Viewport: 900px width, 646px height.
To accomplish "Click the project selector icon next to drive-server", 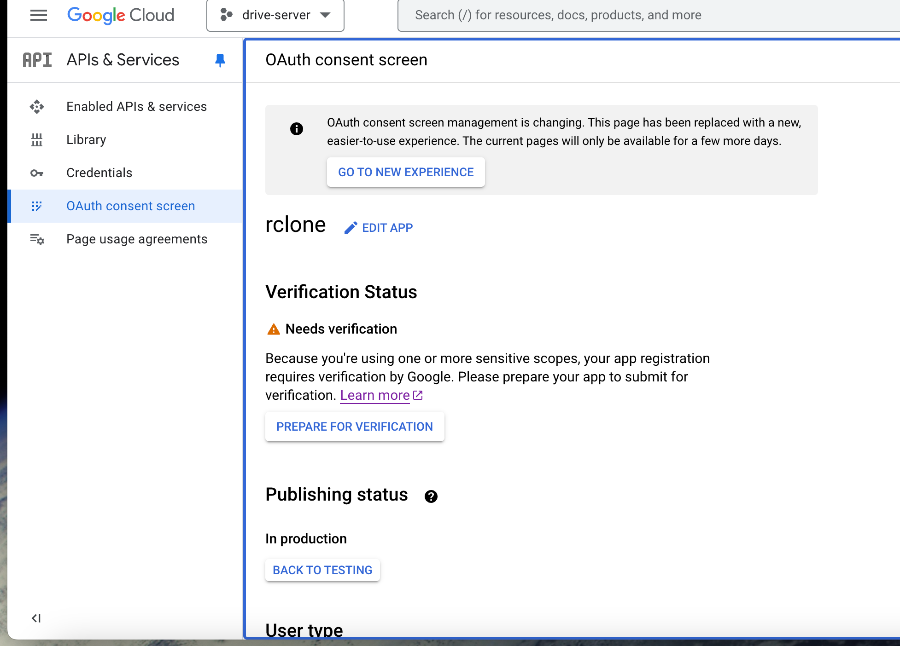I will click(226, 15).
